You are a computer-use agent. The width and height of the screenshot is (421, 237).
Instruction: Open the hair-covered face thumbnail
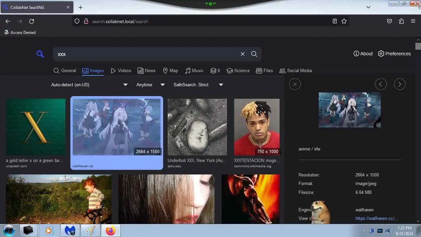point(166,199)
